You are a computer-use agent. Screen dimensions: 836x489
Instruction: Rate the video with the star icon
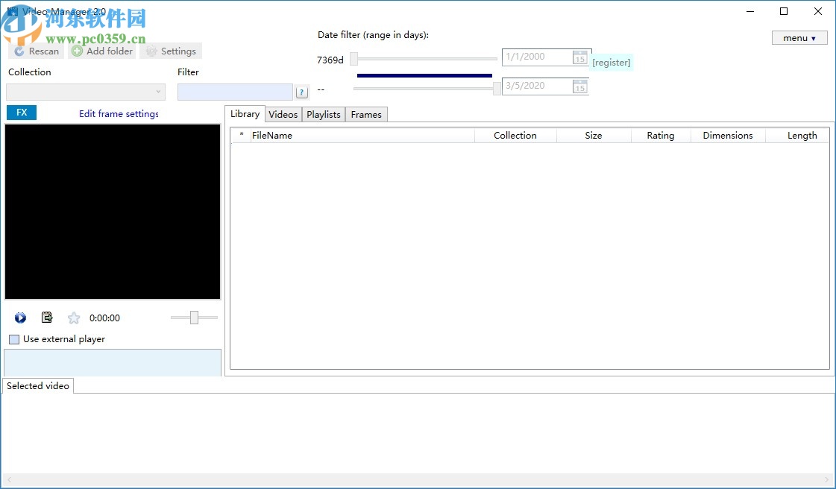point(74,318)
